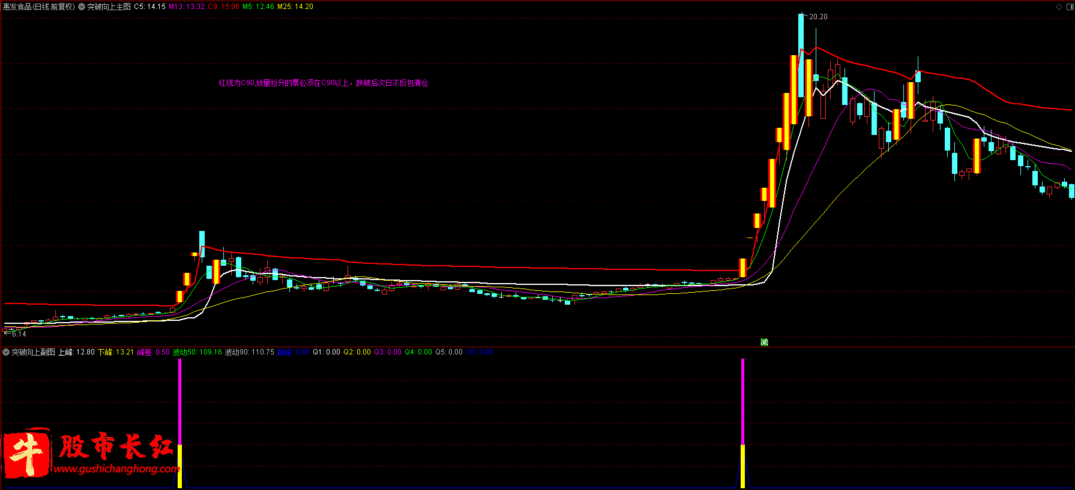This screenshot has width=1075, height=490.
Task: Click the Q5: 0.00 readout
Action: coord(449,352)
